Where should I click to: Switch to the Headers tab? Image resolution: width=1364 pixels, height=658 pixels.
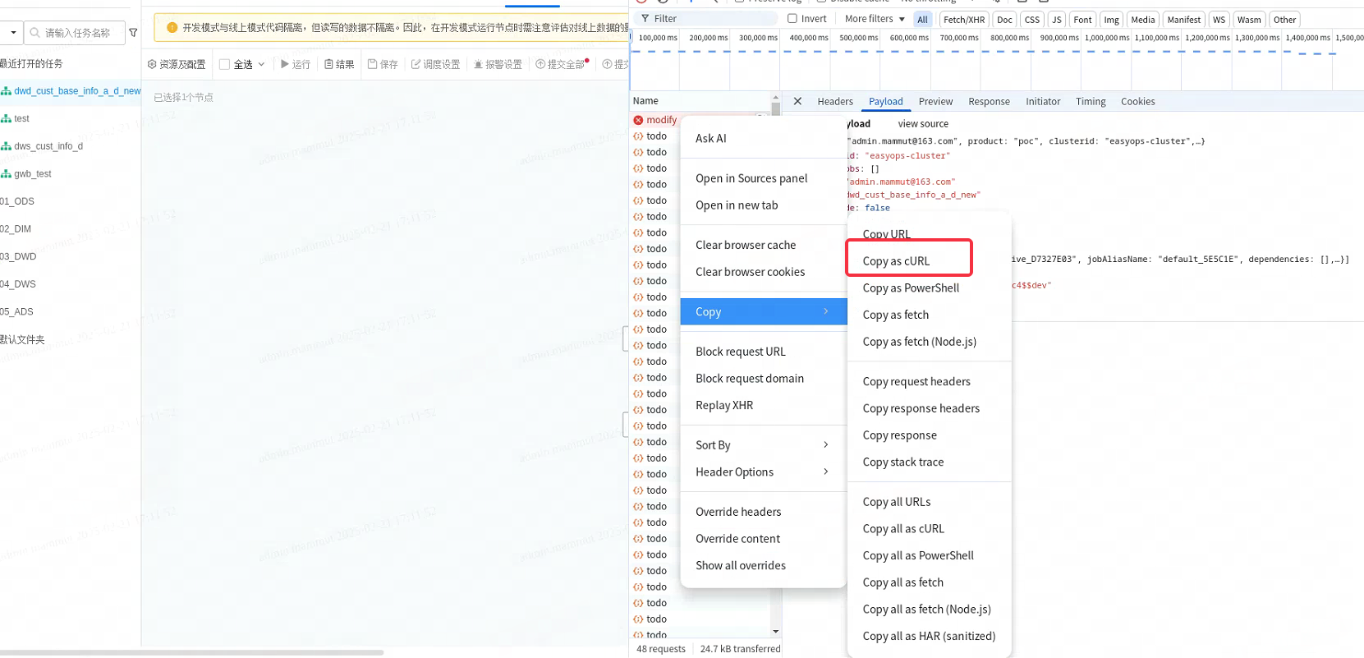835,102
